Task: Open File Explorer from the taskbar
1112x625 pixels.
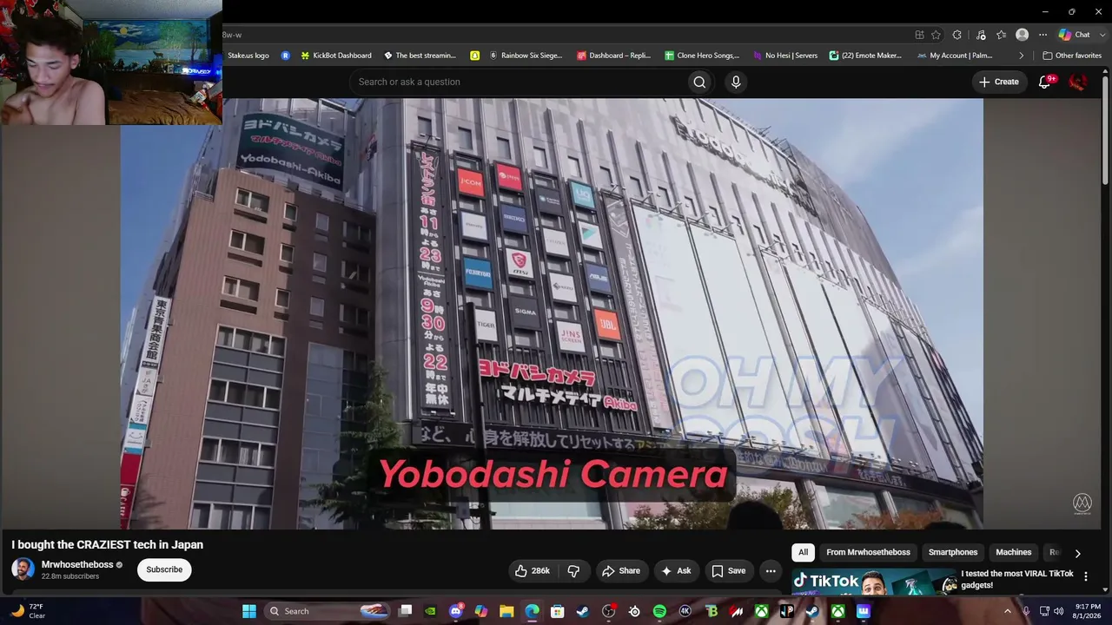Action: click(506, 611)
